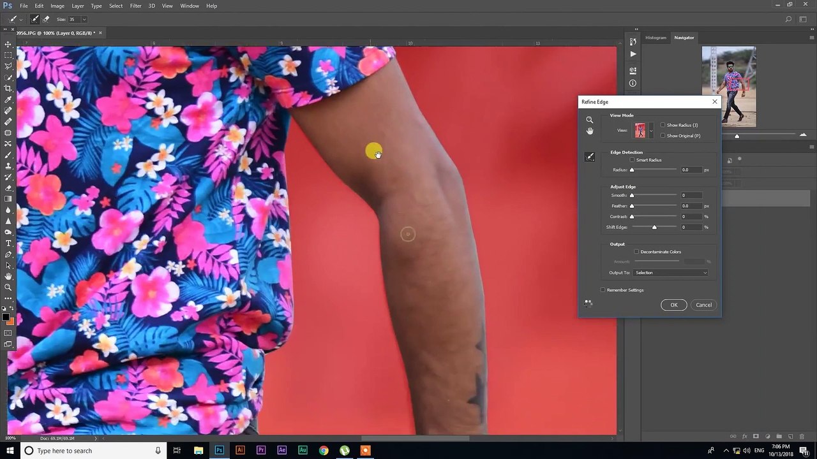Click the Navigator zoom slider handle
This screenshot has width=817, height=459.
click(x=737, y=136)
